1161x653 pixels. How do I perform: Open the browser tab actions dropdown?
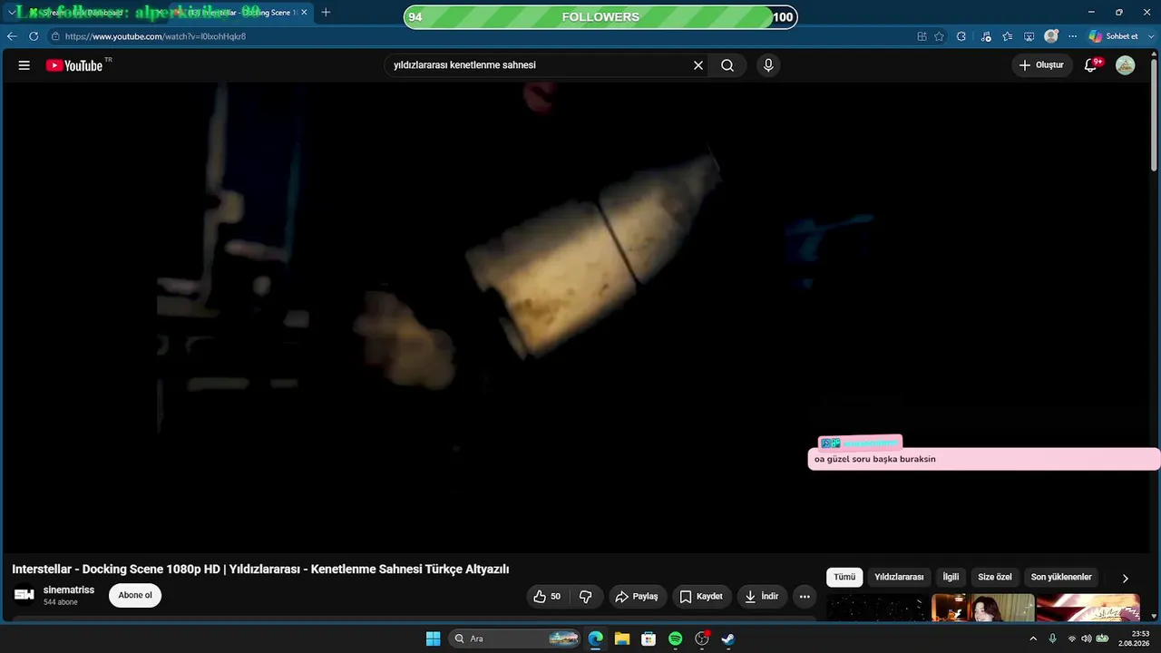[11, 13]
